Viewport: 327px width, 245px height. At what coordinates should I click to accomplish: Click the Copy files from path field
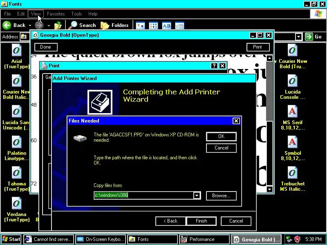[x=144, y=196]
